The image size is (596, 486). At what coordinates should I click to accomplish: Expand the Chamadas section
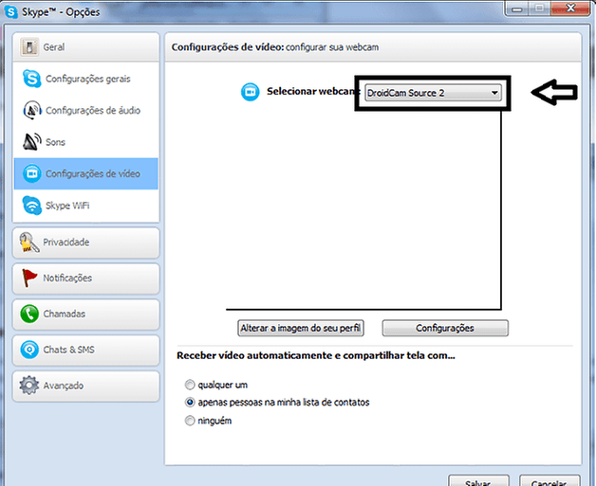tap(86, 314)
